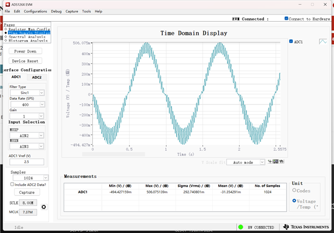
Task: Switch to the ADC2 tab
Action: pyautogui.click(x=37, y=77)
